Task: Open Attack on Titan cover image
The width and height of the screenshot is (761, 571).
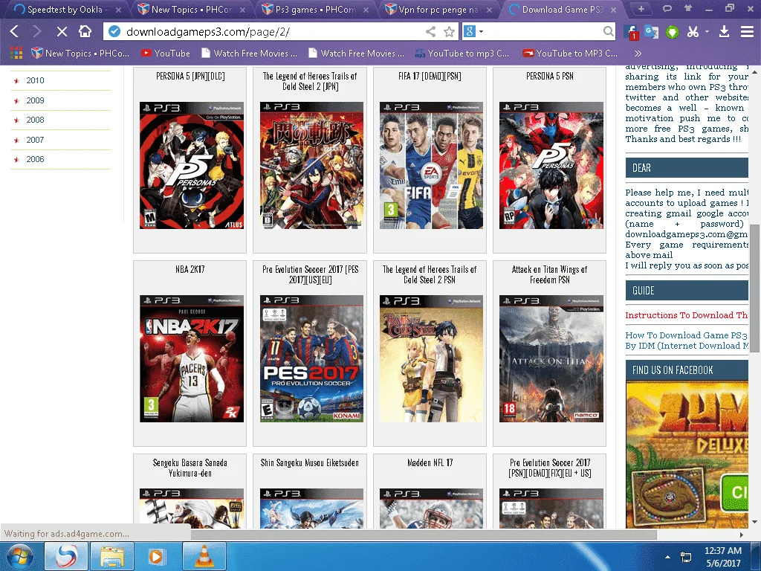Action: click(x=551, y=358)
